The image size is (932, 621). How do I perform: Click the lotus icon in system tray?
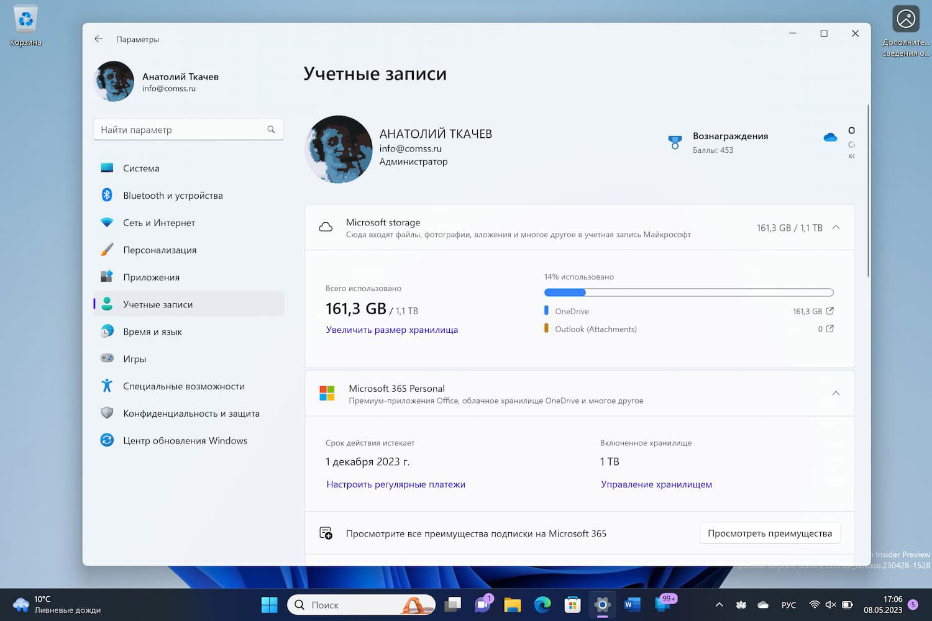pyautogui.click(x=741, y=605)
